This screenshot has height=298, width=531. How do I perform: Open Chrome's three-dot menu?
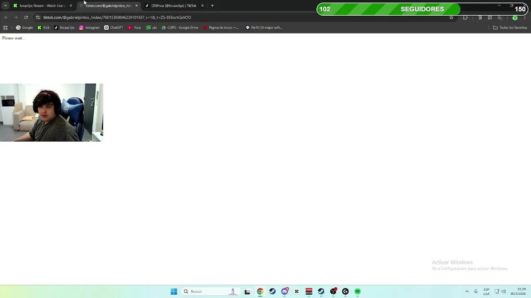coord(525,17)
